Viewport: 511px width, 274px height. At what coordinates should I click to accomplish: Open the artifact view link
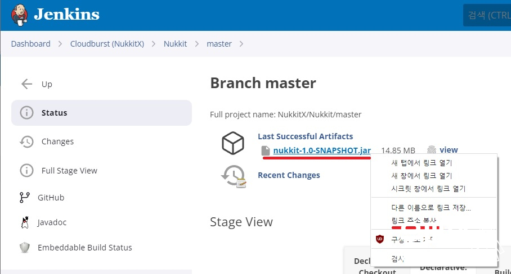pyautogui.click(x=449, y=150)
